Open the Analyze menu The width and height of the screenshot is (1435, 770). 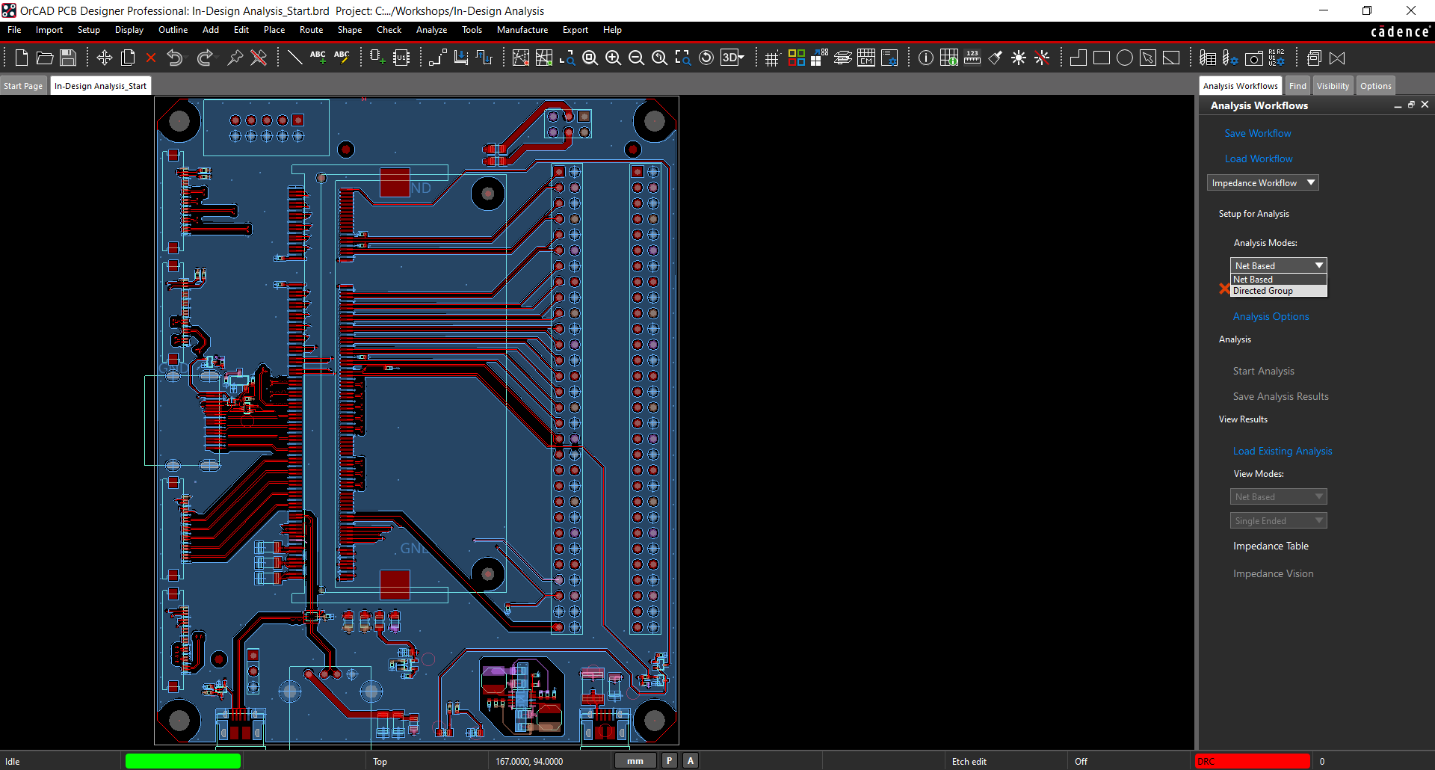click(431, 30)
